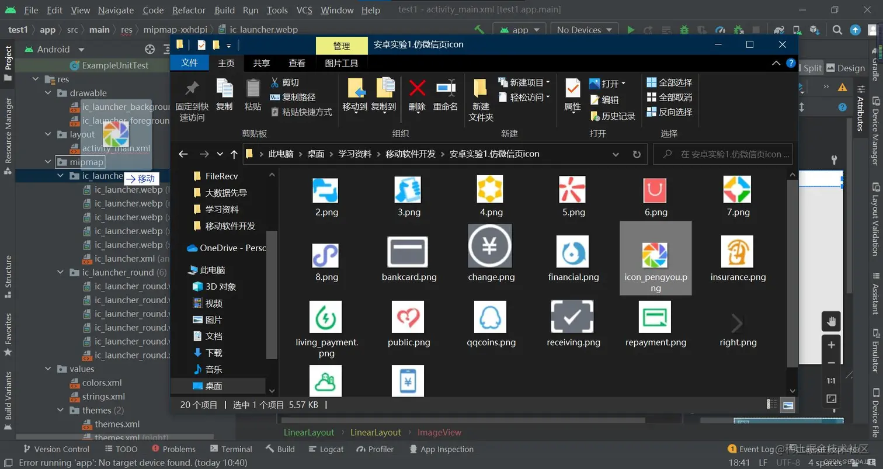Click the refresh icon beside address bar

637,154
